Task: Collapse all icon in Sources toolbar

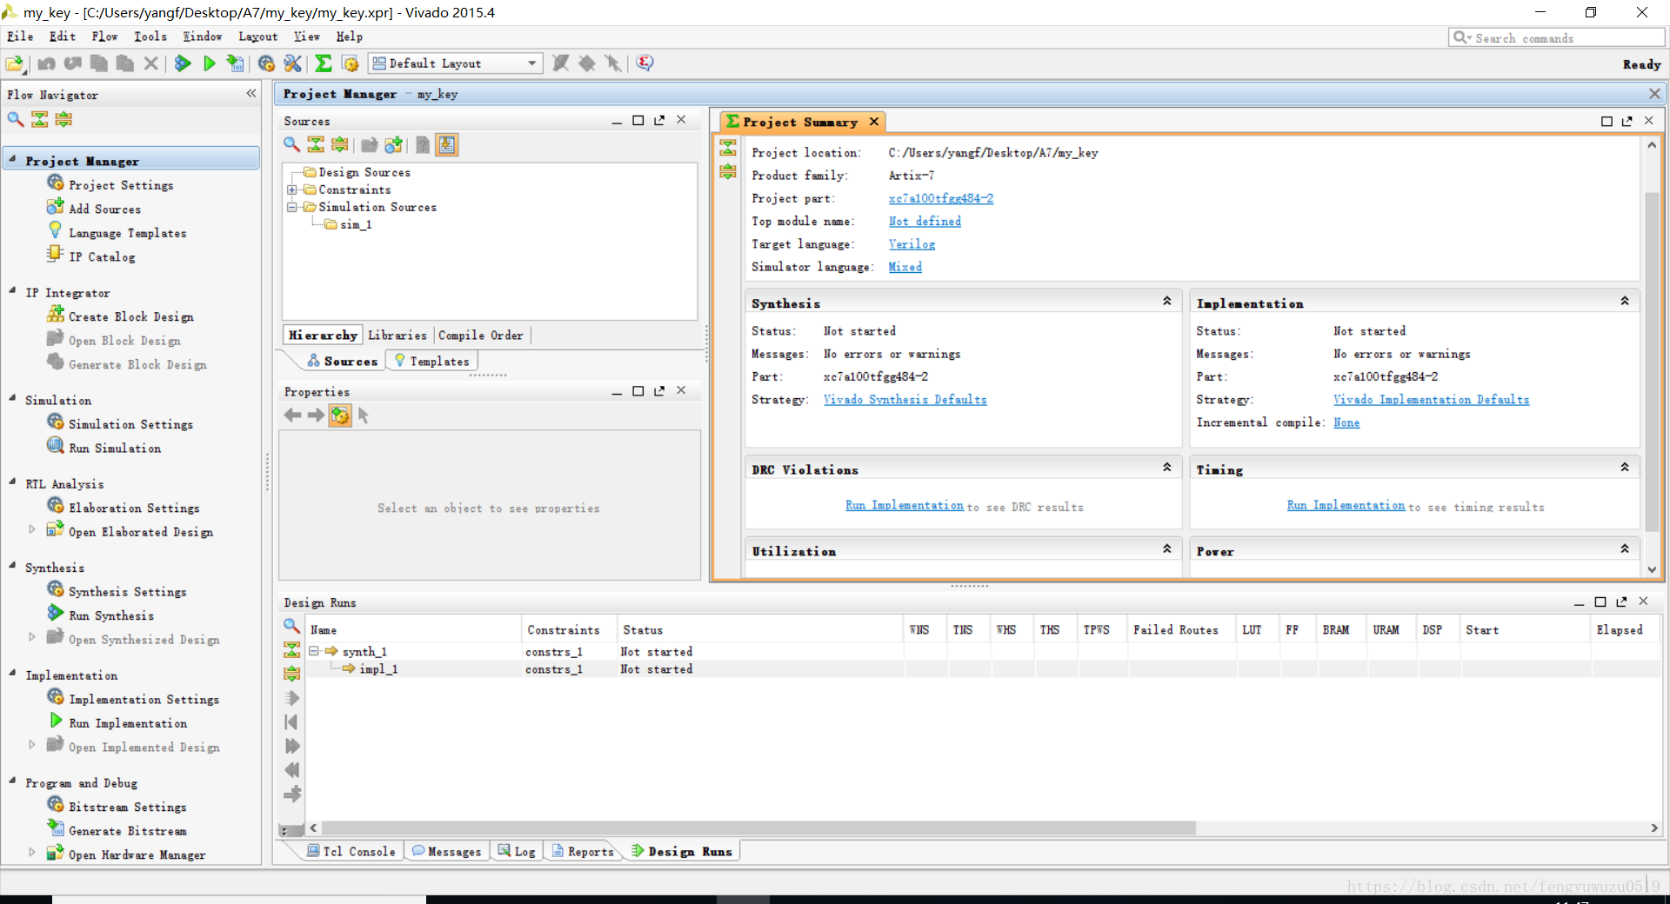Action: [316, 145]
